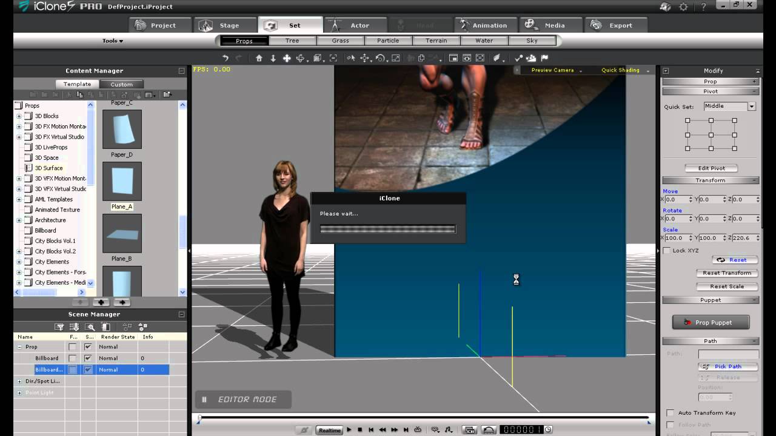776x436 pixels.
Task: Click the Pick Path button
Action: pos(727,366)
